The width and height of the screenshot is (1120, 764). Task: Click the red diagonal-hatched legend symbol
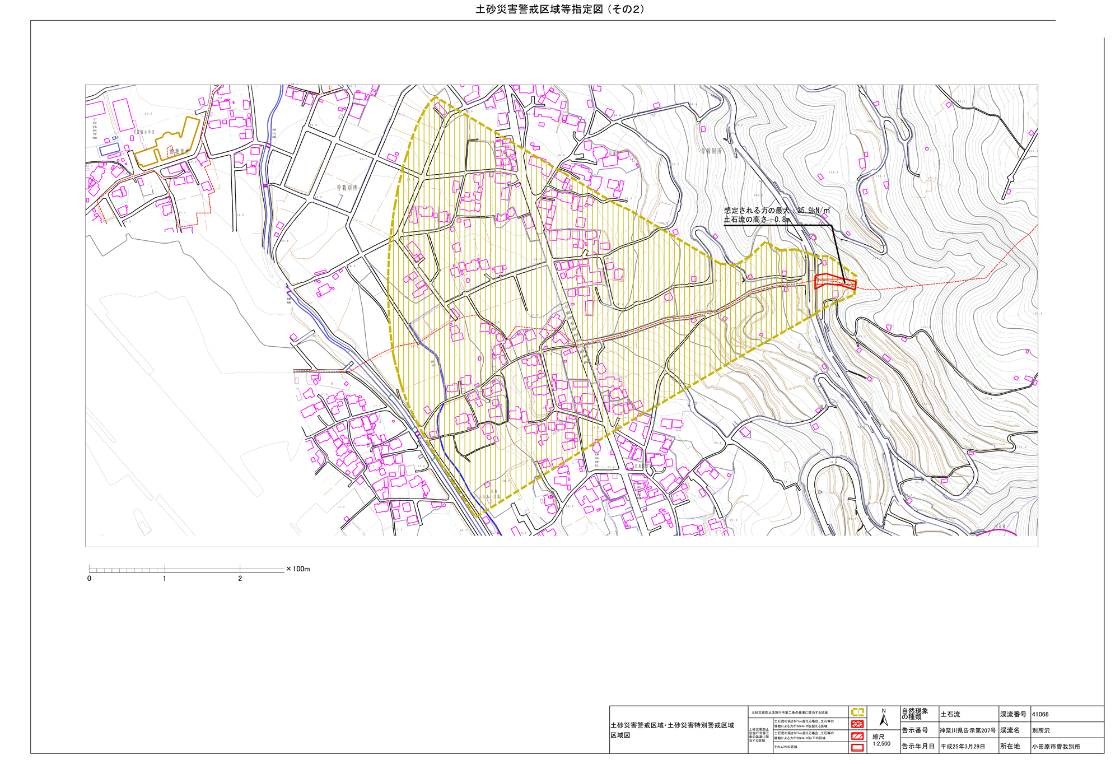tap(857, 736)
